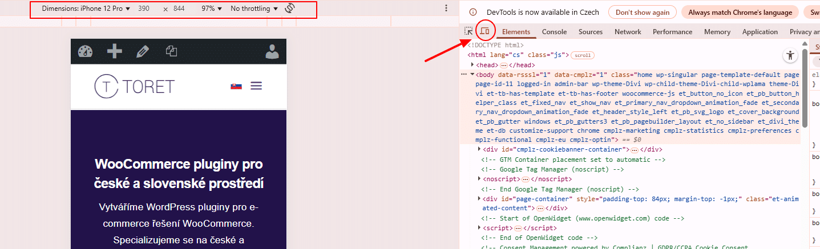Edit the width field showing 390
The height and width of the screenshot is (249, 820).
[144, 9]
